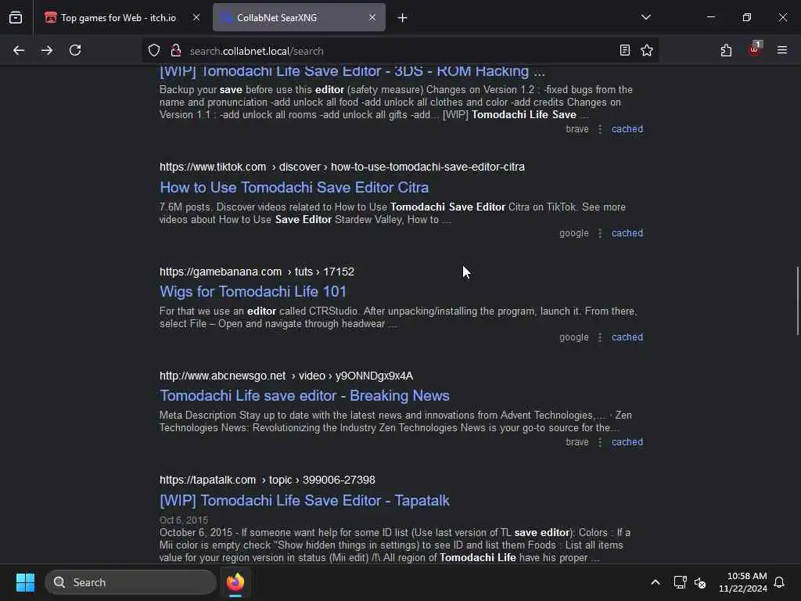The height and width of the screenshot is (601, 801).
Task: Open cached copy of 3DS ROM Hacking result
Action: coord(627,129)
